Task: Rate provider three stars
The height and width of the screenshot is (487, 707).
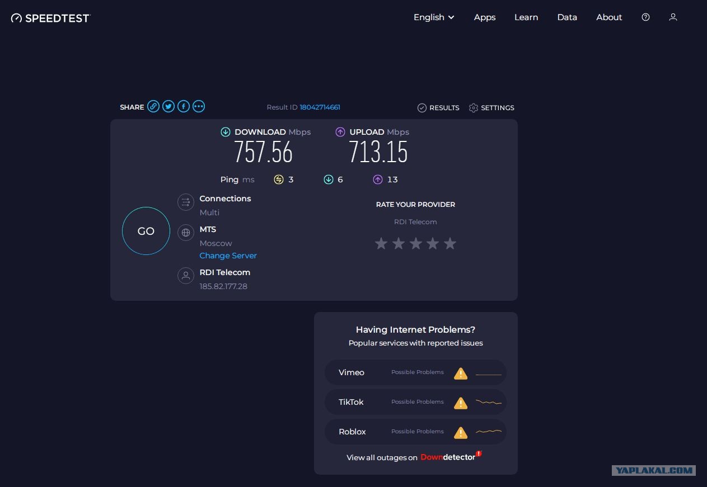Action: click(x=416, y=243)
